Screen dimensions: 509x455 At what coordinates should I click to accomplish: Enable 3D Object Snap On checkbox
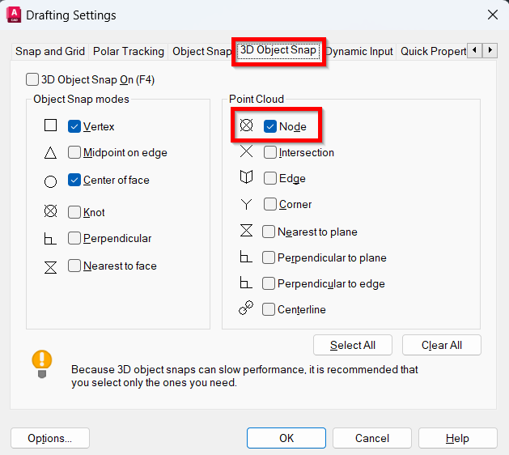(32, 79)
